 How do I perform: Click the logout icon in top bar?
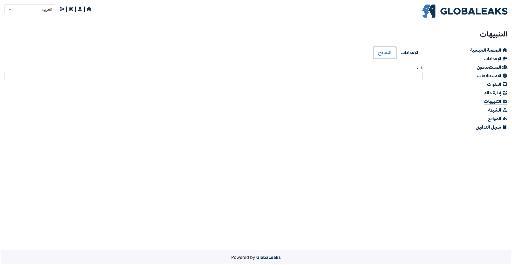point(62,9)
